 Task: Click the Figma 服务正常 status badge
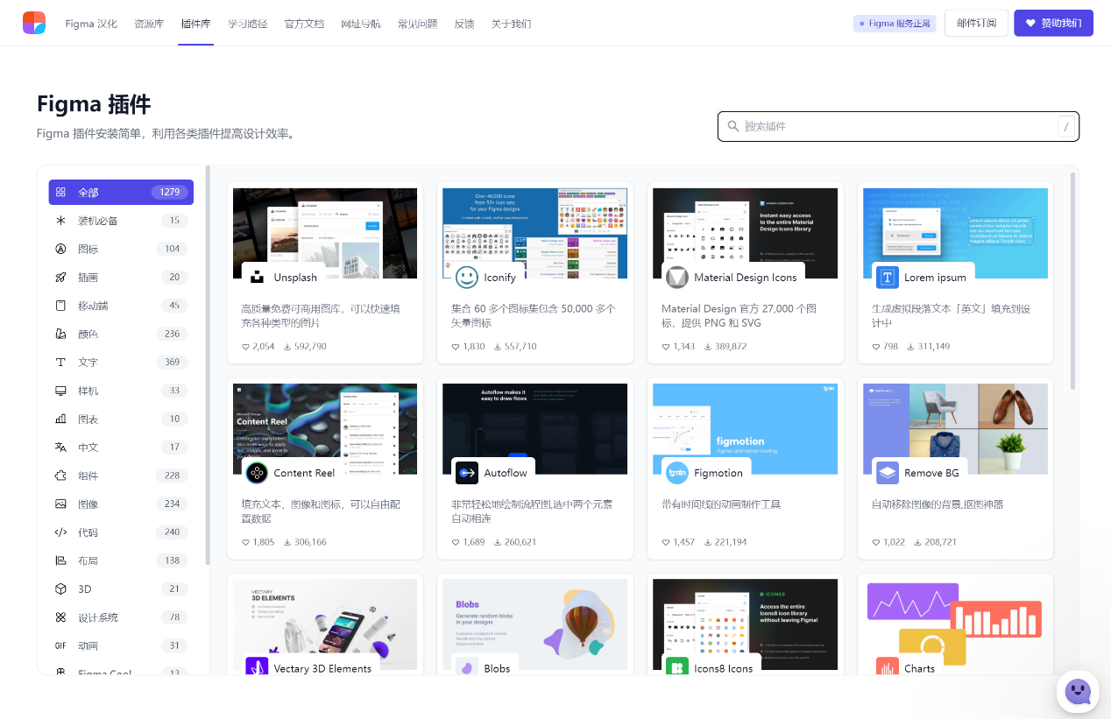(x=895, y=24)
